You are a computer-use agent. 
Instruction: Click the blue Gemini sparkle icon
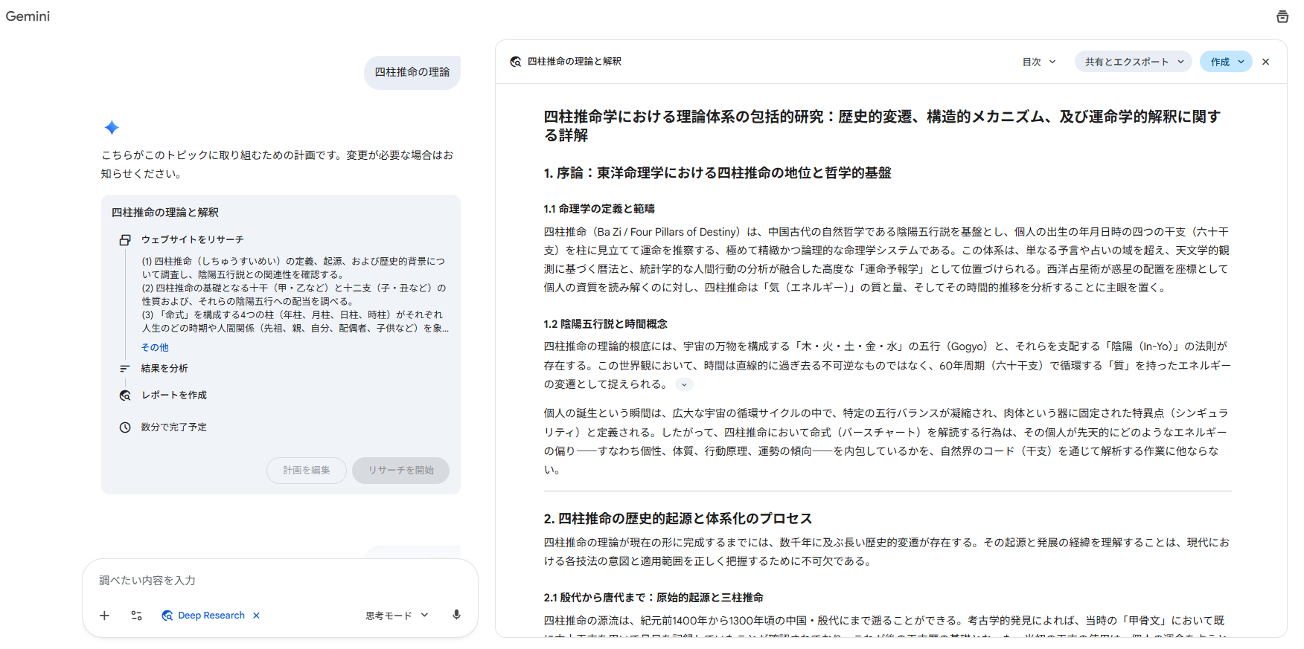point(112,128)
